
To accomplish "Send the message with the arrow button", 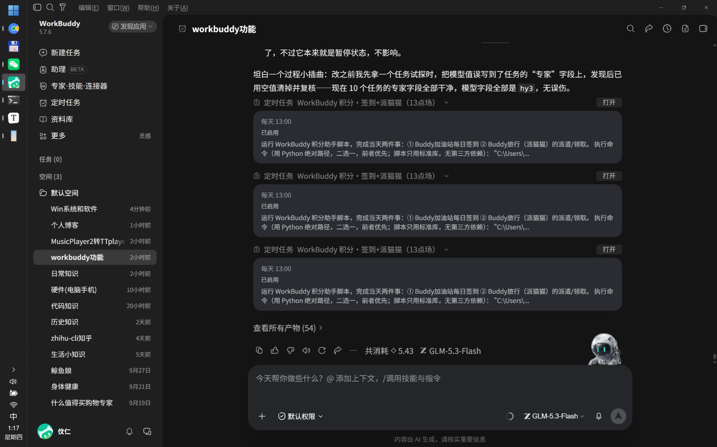I will (618, 416).
